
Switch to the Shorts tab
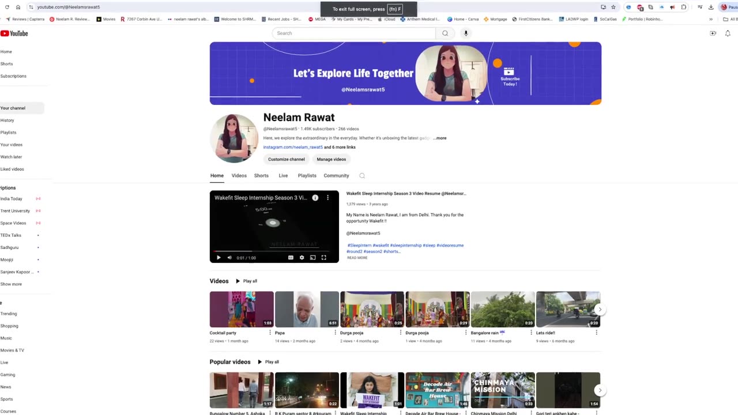coord(261,176)
